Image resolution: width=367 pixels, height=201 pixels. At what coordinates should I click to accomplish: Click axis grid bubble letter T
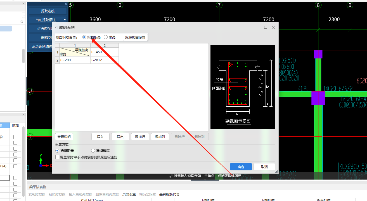[x=30, y=136]
